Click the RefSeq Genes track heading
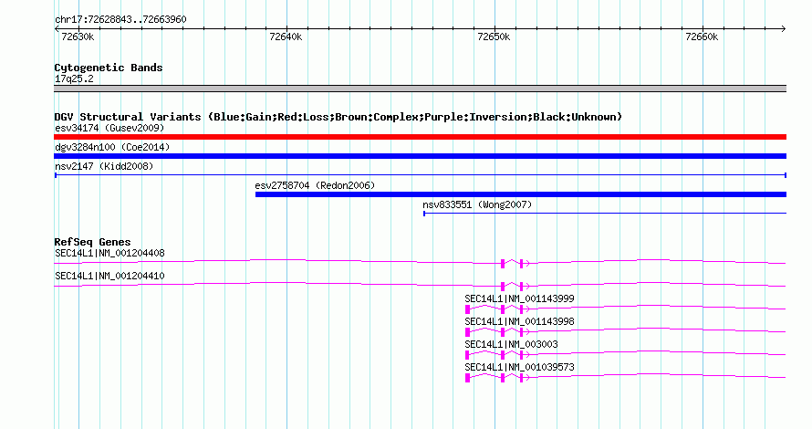This screenshot has width=812, height=429. coord(92,242)
